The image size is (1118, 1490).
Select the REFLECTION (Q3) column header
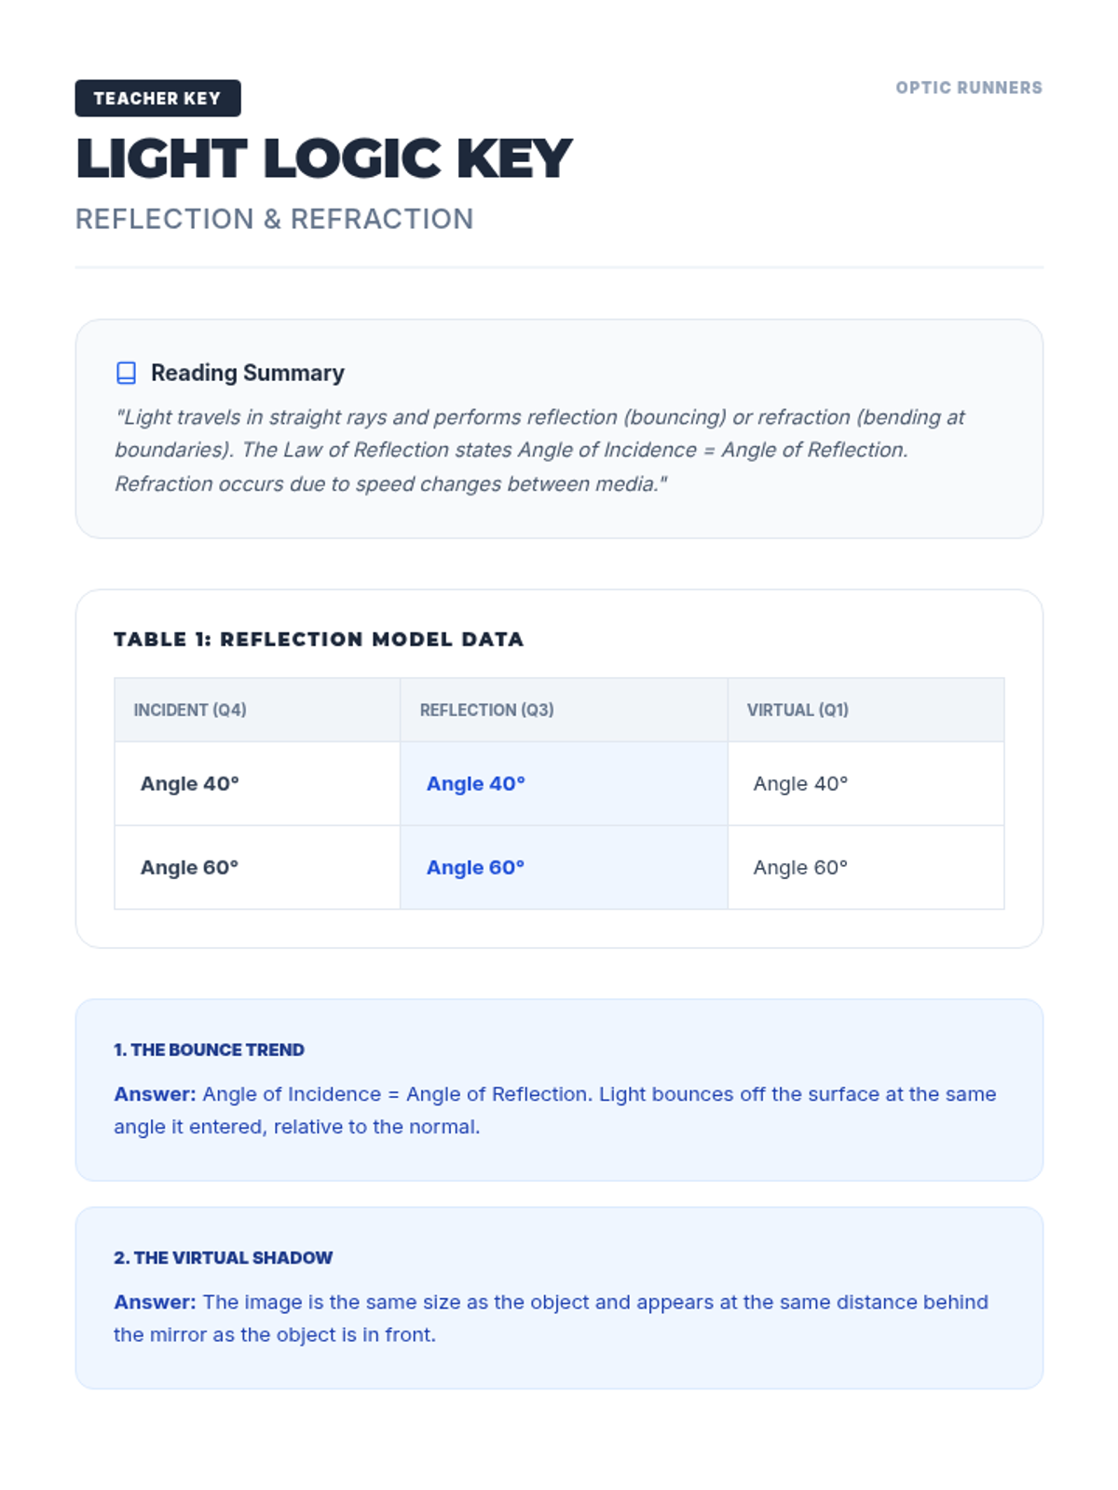[x=564, y=710]
